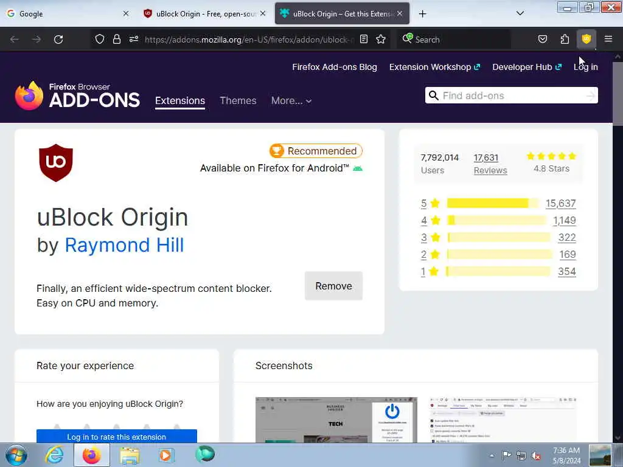Click the 1 star row label
The height and width of the screenshot is (467, 623).
tap(429, 272)
